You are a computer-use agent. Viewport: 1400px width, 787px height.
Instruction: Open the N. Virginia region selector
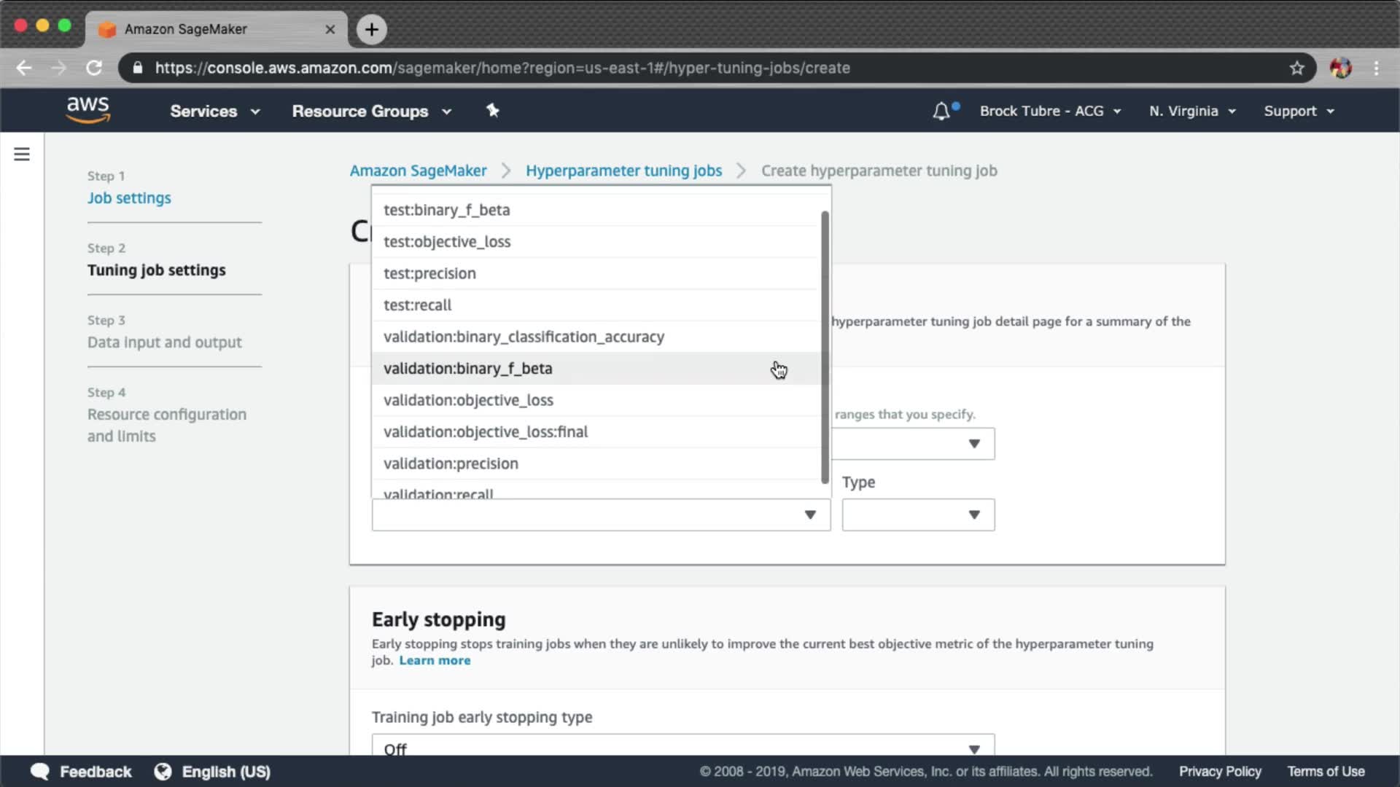(1191, 111)
